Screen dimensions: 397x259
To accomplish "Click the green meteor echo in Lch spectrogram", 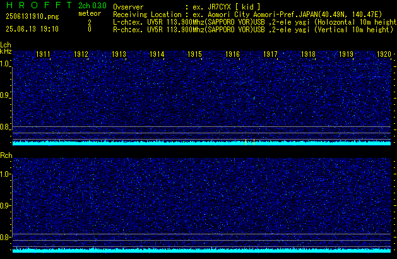I will click(x=254, y=99).
